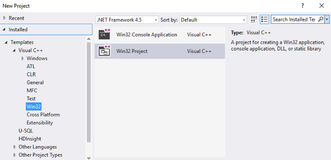Click the search magnifier icon

320,20
